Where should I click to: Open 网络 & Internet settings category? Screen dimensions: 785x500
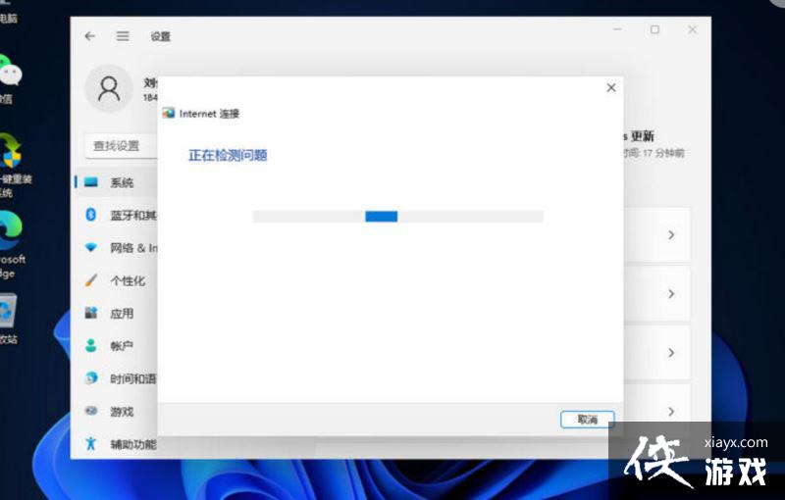click(116, 248)
